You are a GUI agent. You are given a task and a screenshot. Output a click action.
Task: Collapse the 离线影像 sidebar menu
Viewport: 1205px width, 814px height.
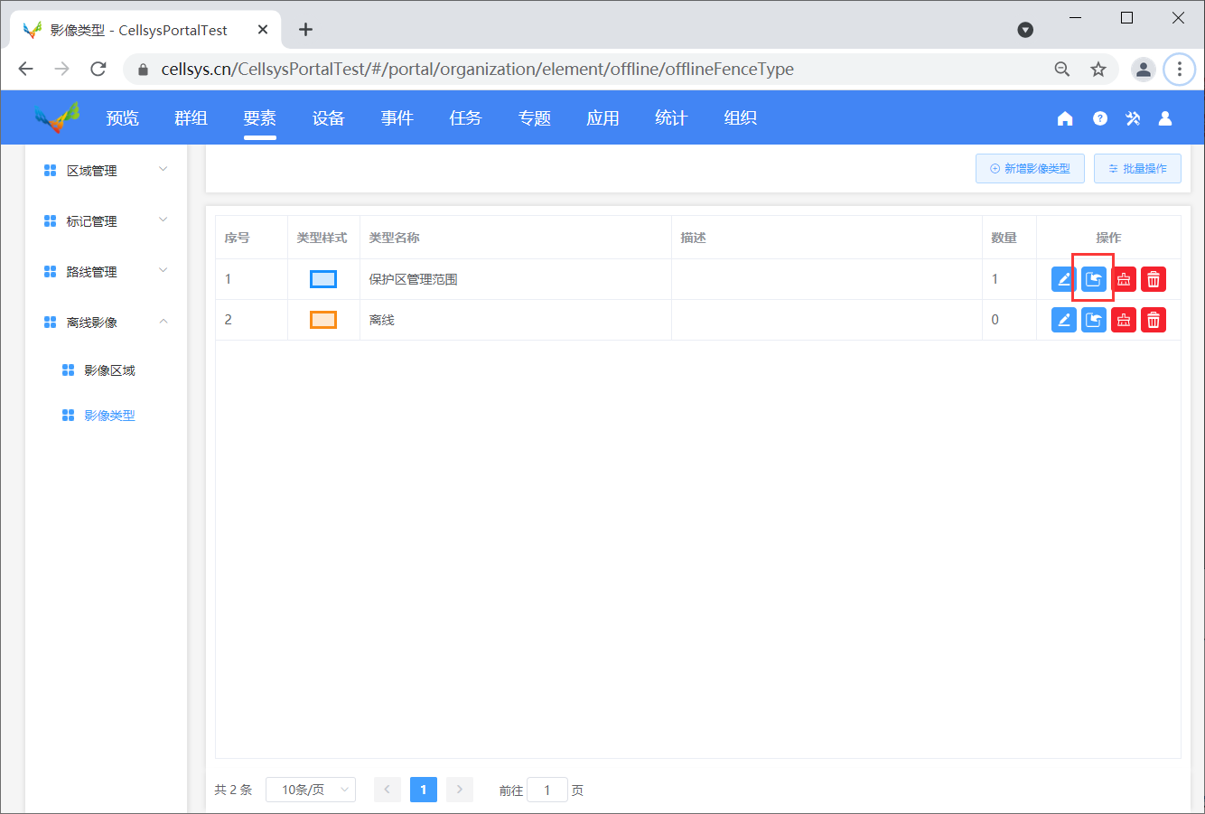107,322
